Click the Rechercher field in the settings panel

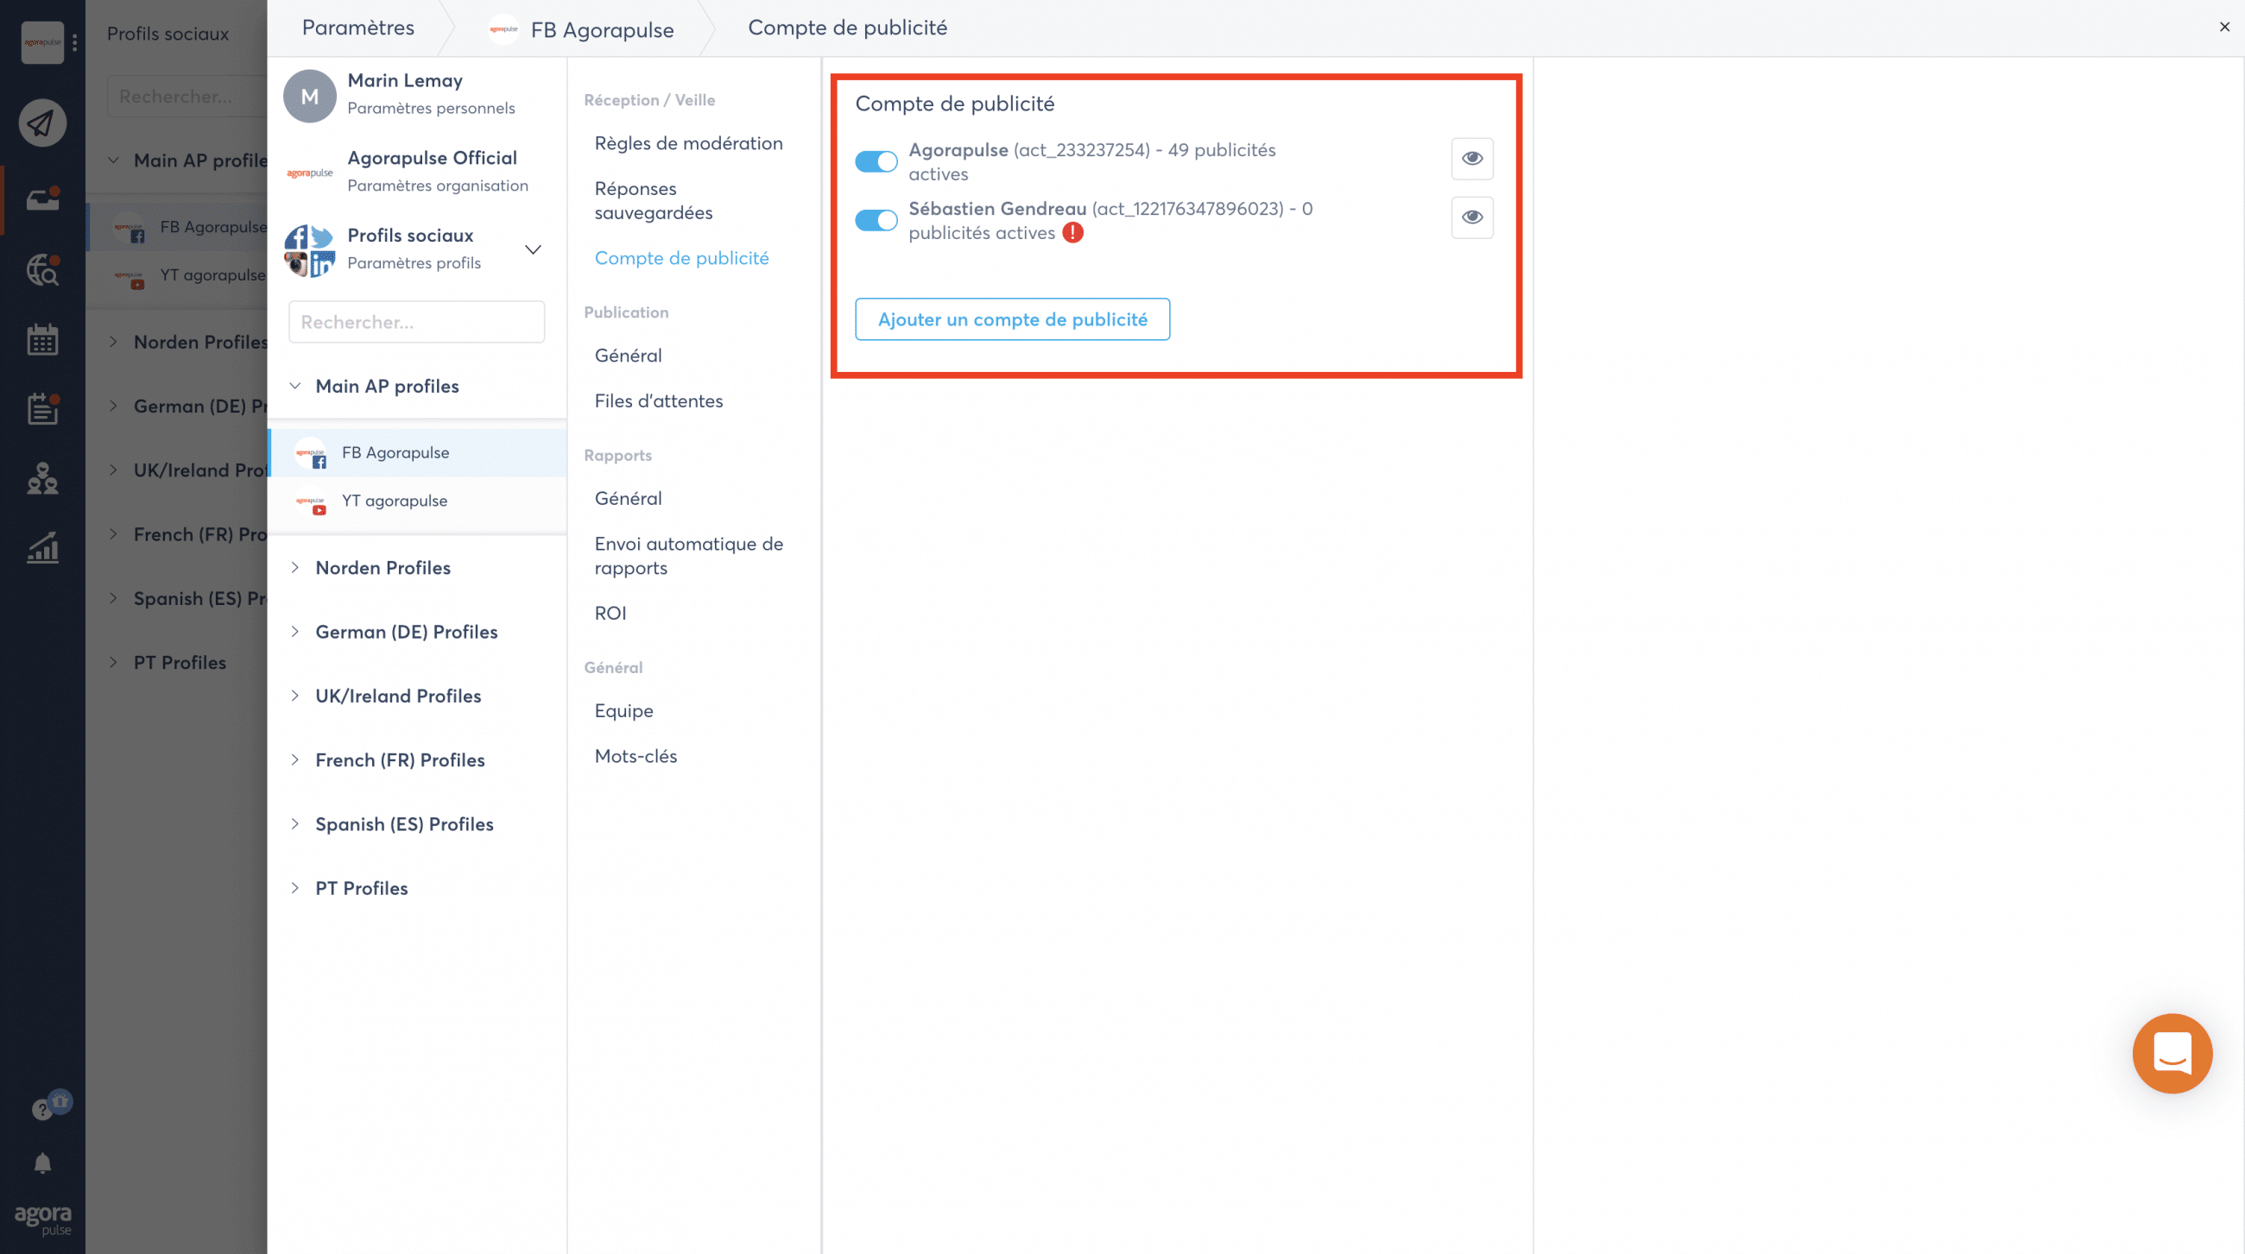416,322
